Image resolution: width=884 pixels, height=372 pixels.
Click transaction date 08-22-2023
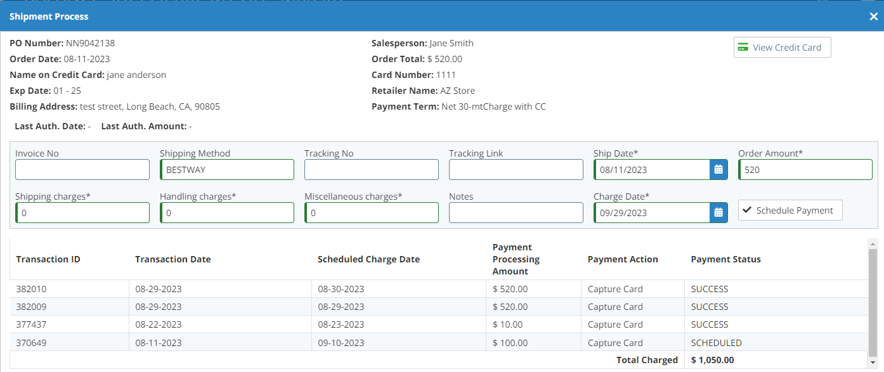pyautogui.click(x=159, y=324)
